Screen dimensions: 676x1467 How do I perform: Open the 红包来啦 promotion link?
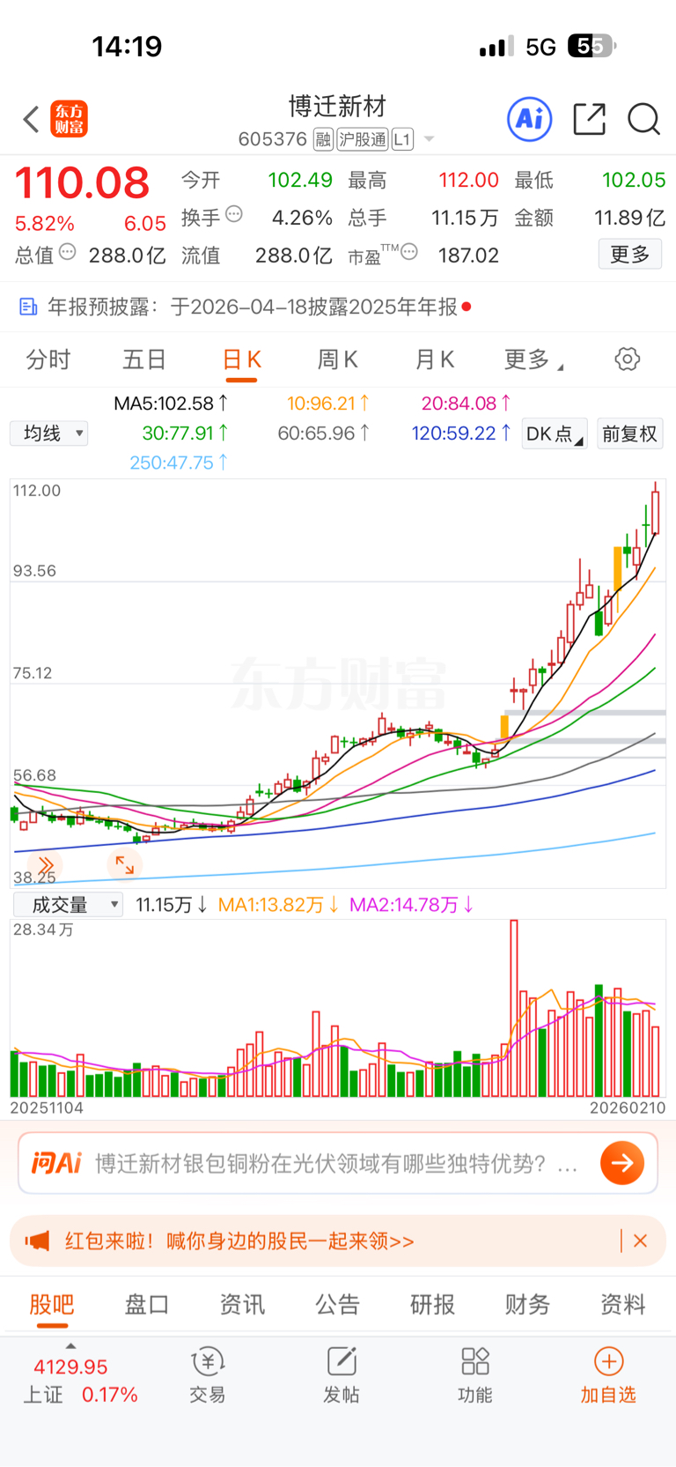pos(239,1241)
